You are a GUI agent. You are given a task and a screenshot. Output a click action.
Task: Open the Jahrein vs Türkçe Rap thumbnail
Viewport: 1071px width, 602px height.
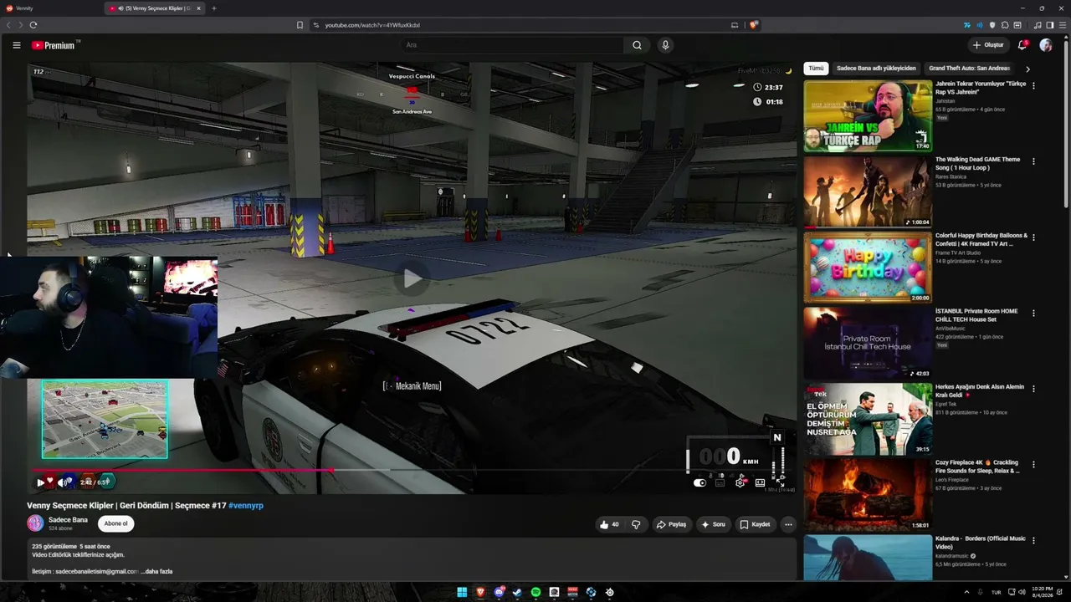(868, 116)
